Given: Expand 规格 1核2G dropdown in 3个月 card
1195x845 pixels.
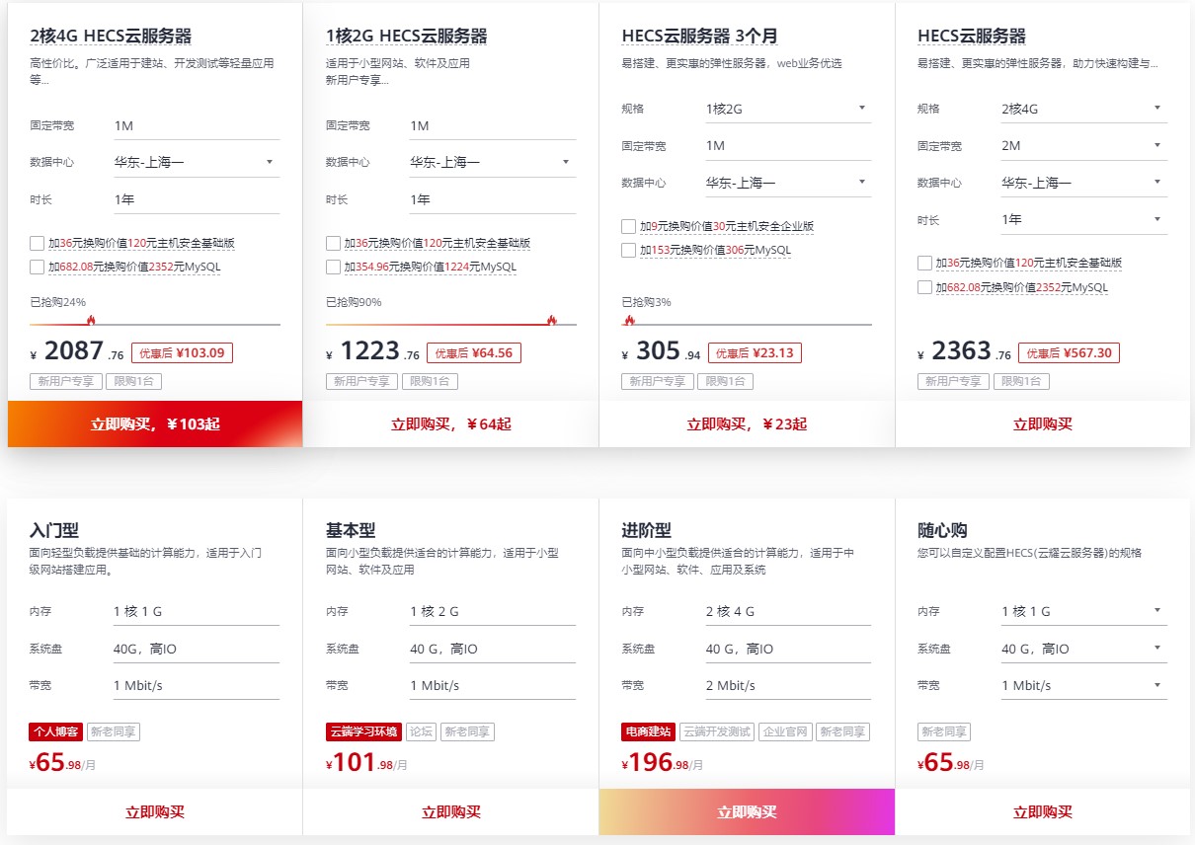Looking at the screenshot, I should pos(788,109).
